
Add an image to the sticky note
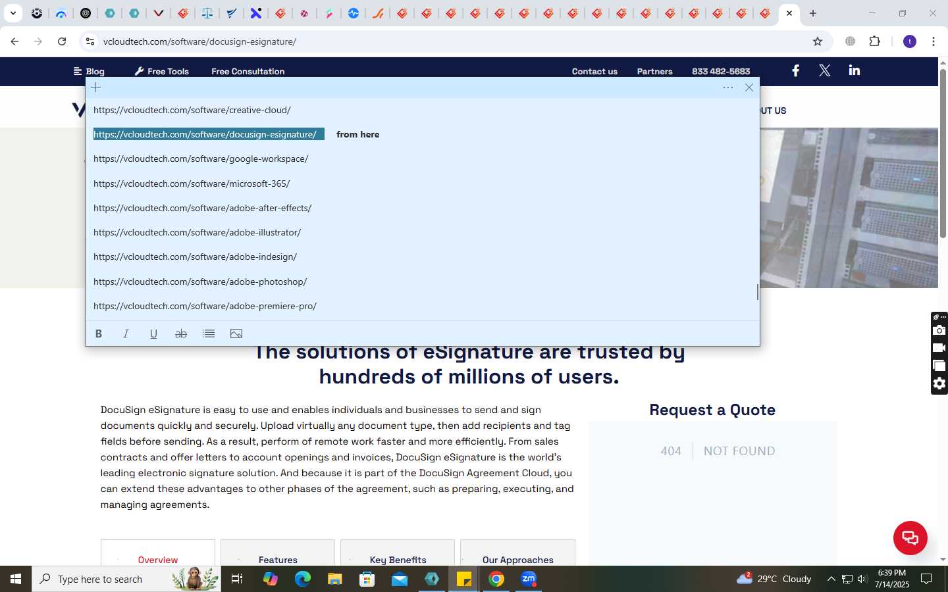click(236, 333)
